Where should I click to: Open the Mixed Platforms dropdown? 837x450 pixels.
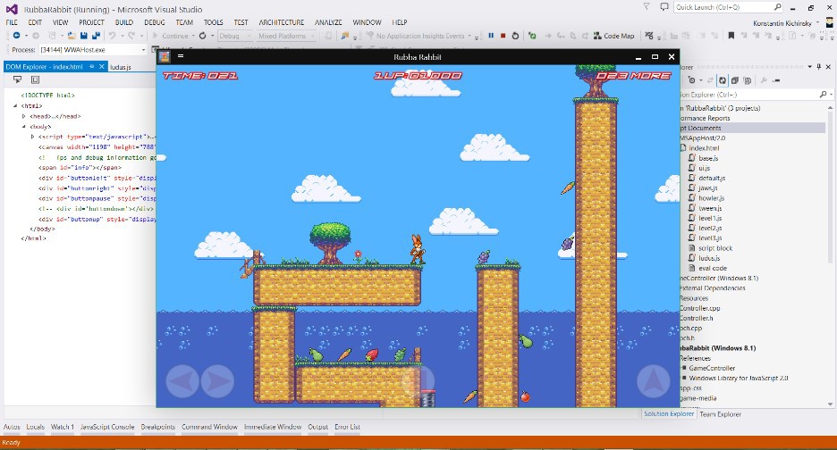(x=286, y=36)
